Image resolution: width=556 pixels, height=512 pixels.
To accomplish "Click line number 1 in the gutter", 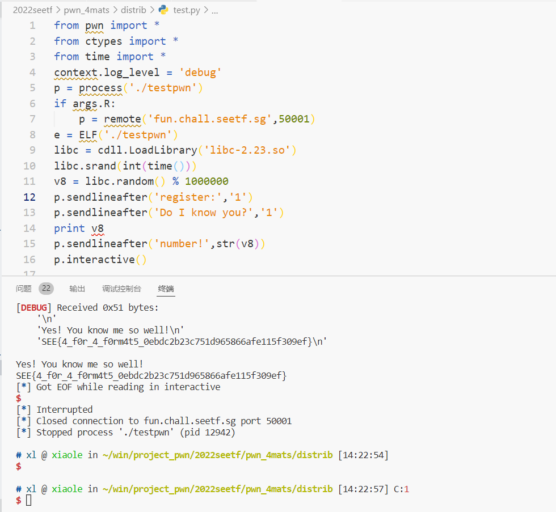I will (x=33, y=26).
